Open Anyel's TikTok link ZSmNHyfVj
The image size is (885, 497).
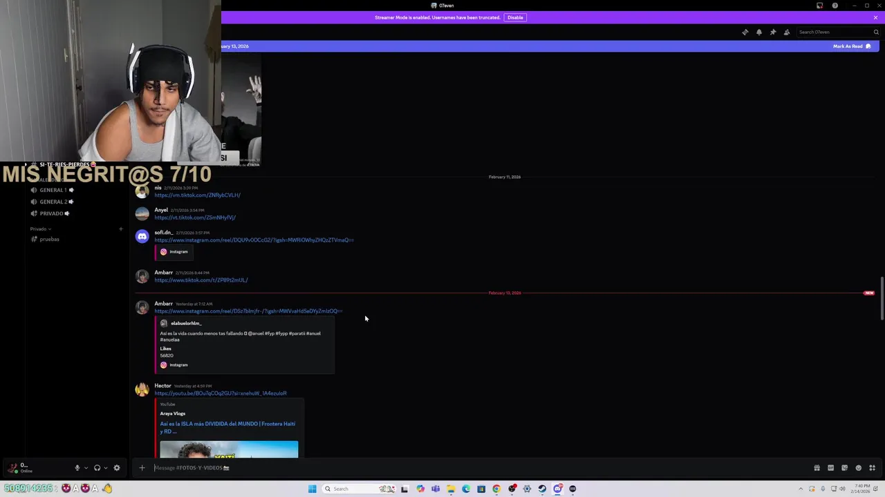(195, 217)
